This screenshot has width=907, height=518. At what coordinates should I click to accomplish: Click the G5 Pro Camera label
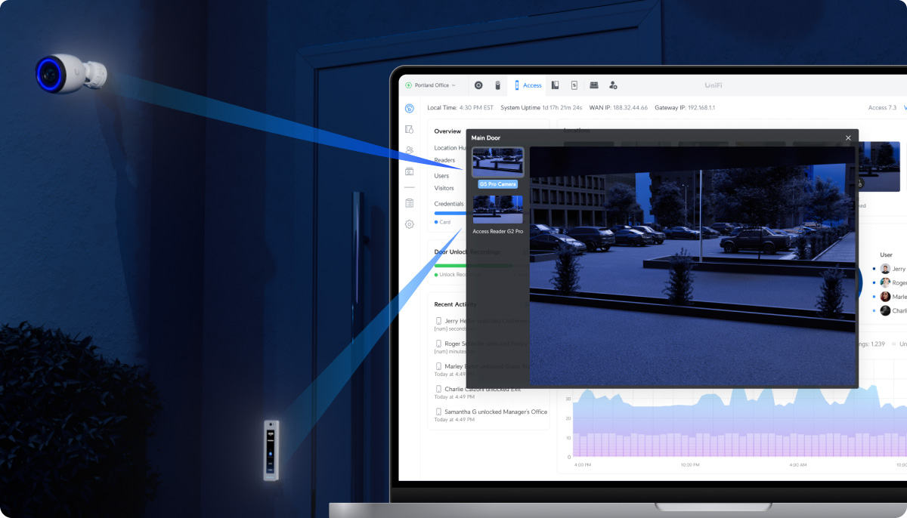click(497, 184)
